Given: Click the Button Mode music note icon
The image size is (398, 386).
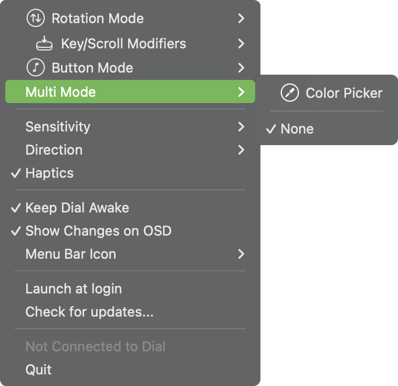Looking at the screenshot, I should (x=35, y=68).
